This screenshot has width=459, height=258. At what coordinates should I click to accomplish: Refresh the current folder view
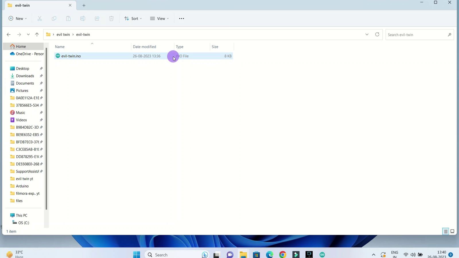click(x=377, y=34)
